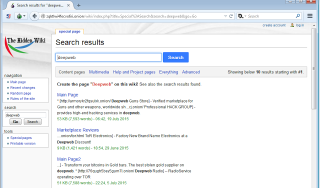
Task: Click create account link
Action: [274, 25]
